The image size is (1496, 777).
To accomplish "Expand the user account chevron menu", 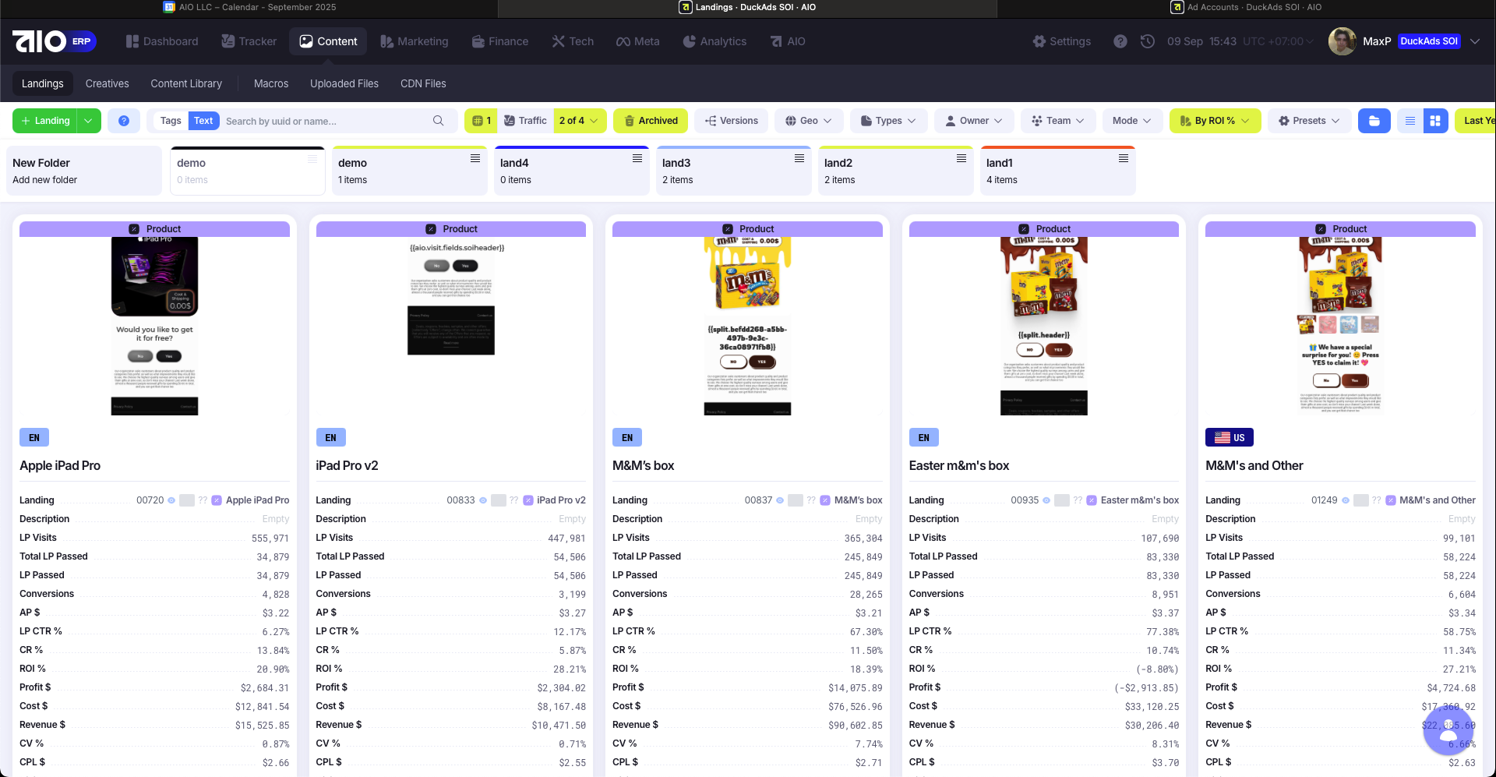I will pos(1475,41).
